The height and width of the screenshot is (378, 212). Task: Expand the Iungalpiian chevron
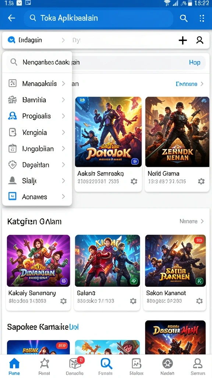coord(63,149)
